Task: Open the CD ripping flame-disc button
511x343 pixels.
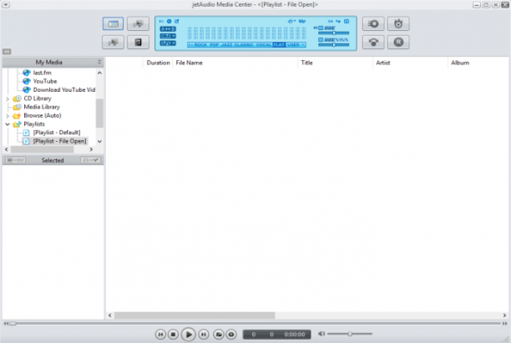Action: (398, 23)
